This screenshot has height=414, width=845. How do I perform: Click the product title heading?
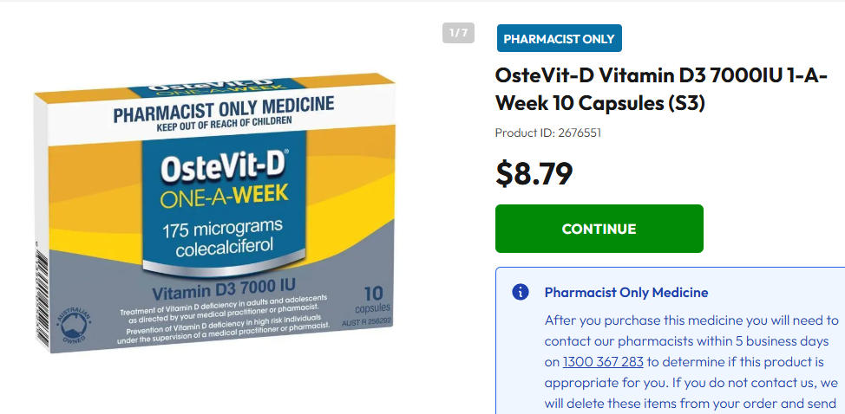tap(661, 89)
